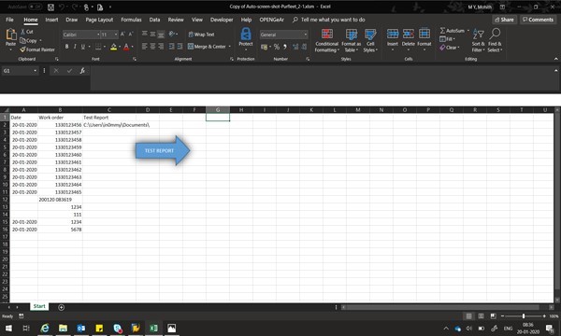The image size is (561, 336).
Task: Apply Comma Style number format
Action: 285,47
